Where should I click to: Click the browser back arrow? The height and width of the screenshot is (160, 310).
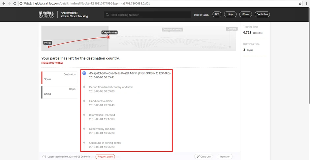[4, 3]
